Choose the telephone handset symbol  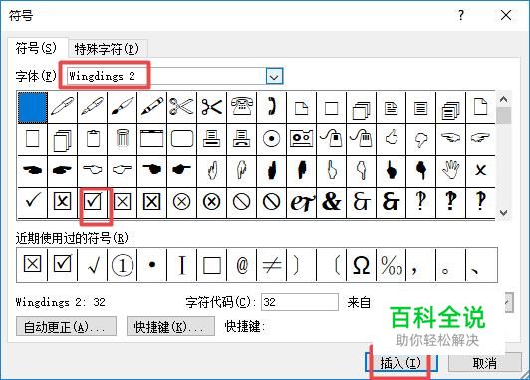[x=271, y=108]
